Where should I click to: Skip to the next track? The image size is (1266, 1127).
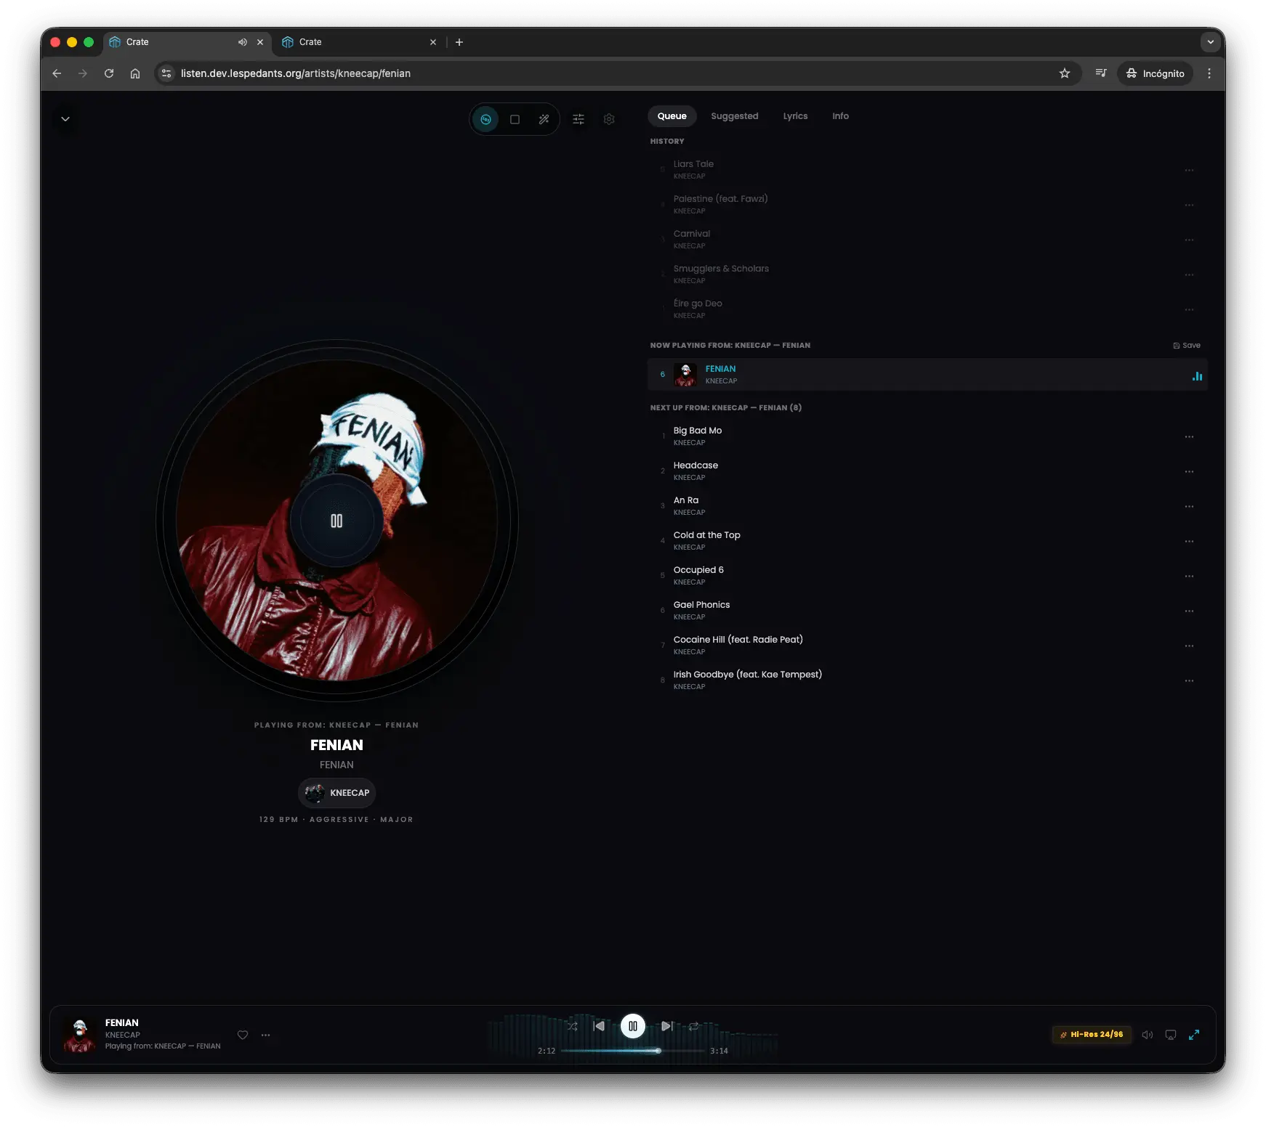(666, 1026)
